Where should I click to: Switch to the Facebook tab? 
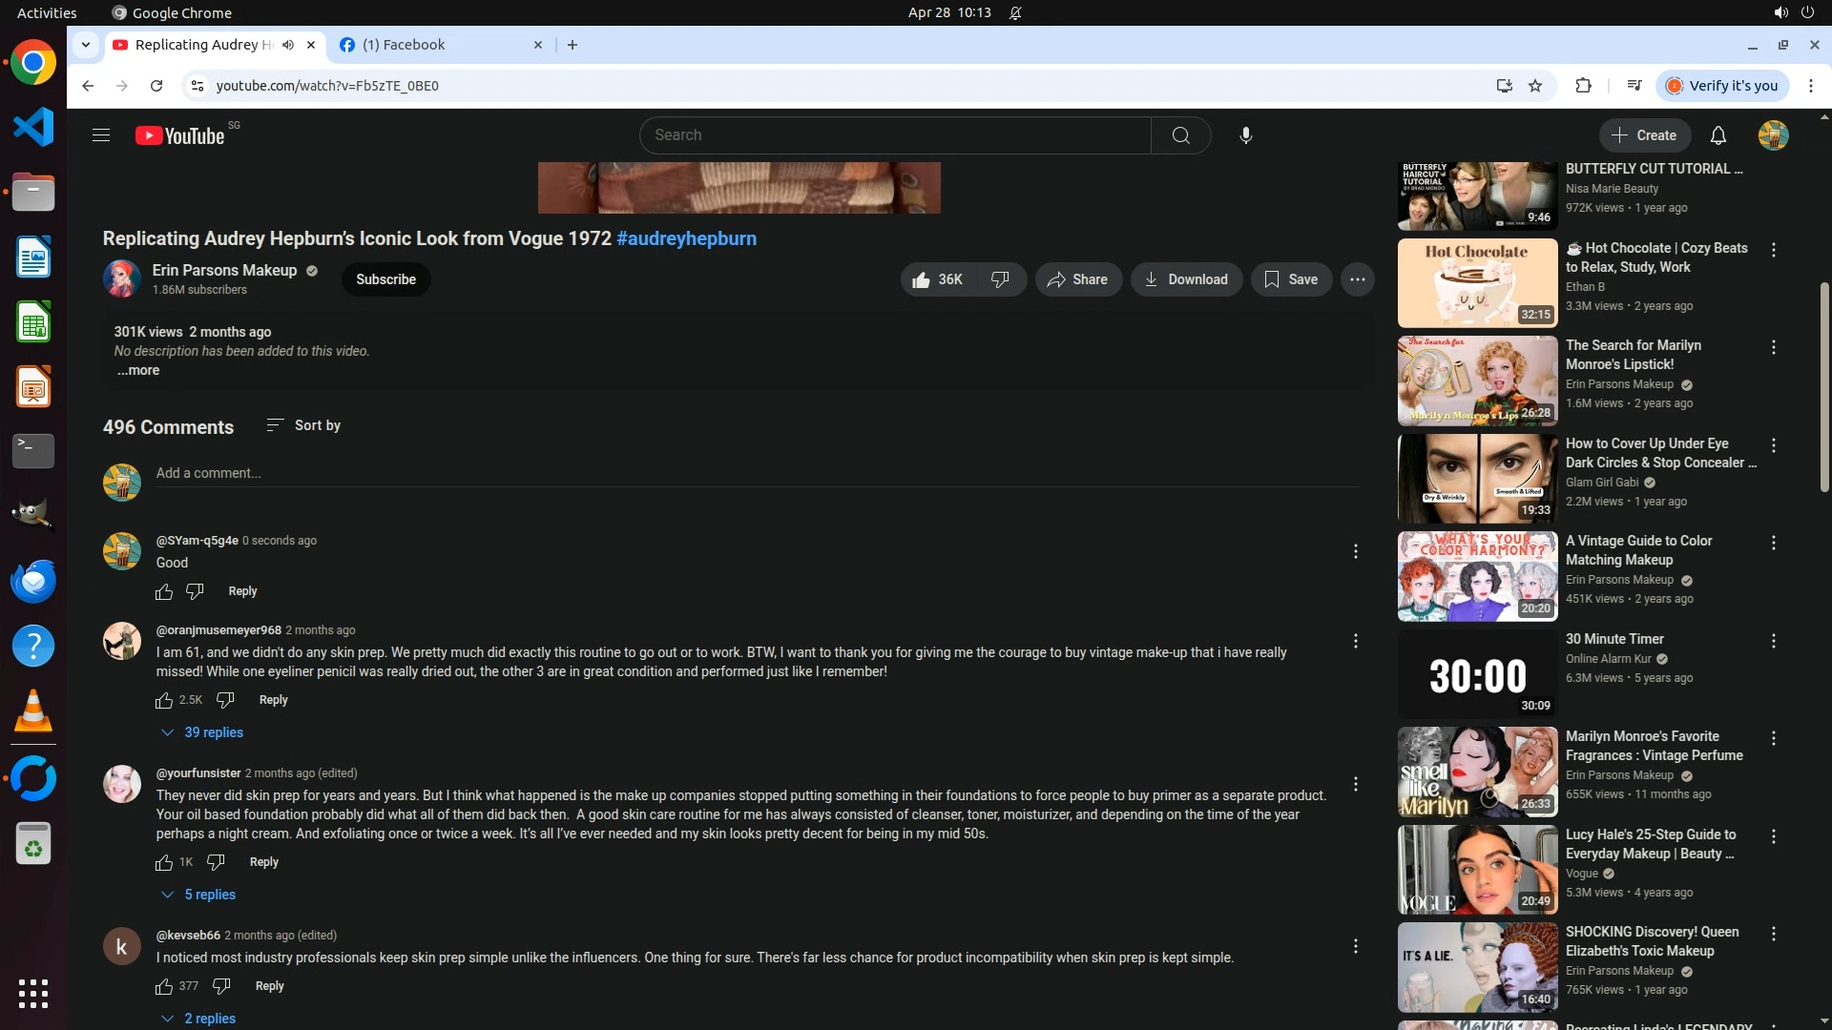tap(429, 45)
